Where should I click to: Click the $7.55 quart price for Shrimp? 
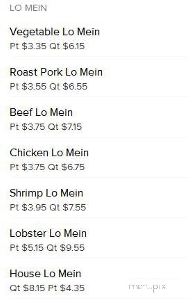pos(74,207)
